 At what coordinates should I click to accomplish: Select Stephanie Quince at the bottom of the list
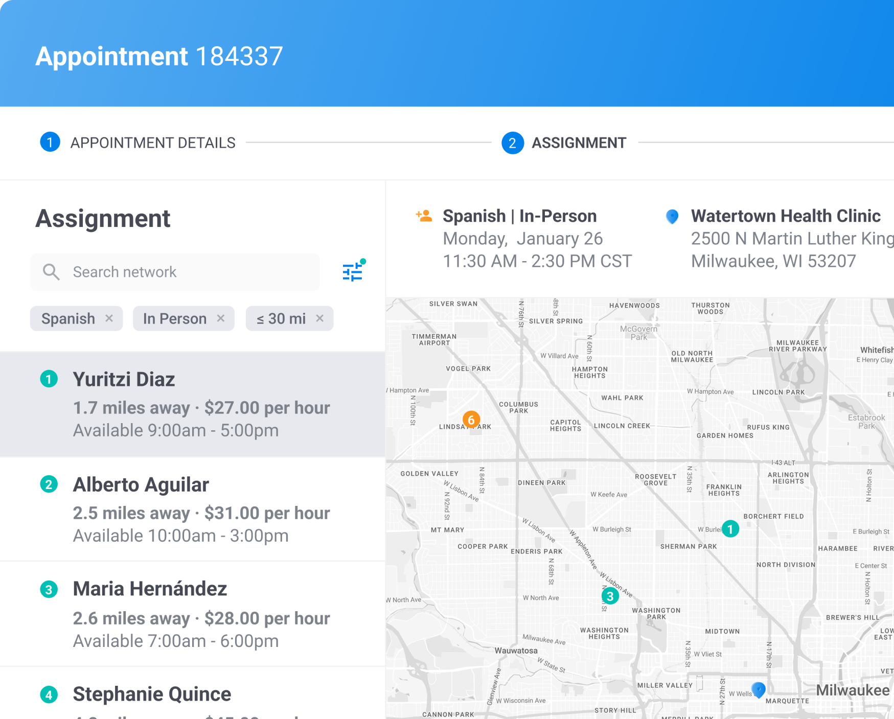coord(152,694)
